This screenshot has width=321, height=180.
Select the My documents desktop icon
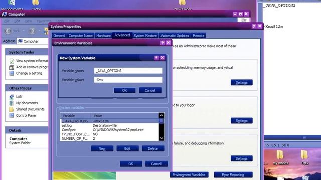[x=12, y=5]
